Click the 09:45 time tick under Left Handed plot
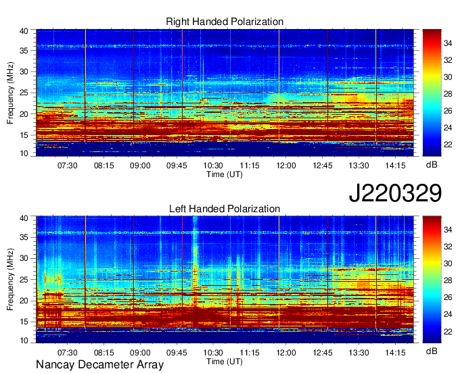Image resolution: width=460 pixels, height=373 pixels. (177, 353)
